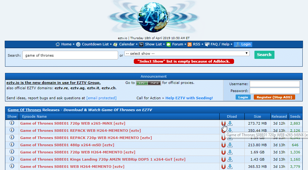
Task: Download torrent file for 365.53 MB WEB H264-MEMENTO
Action: pyautogui.click(x=230, y=167)
